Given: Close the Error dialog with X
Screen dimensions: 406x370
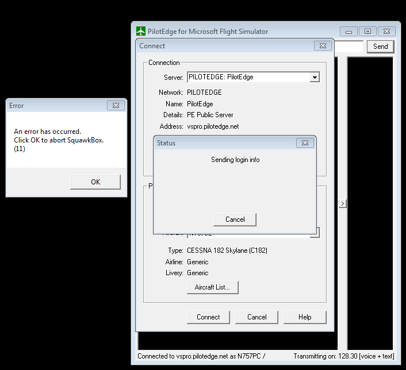Looking at the screenshot, I should pos(116,105).
